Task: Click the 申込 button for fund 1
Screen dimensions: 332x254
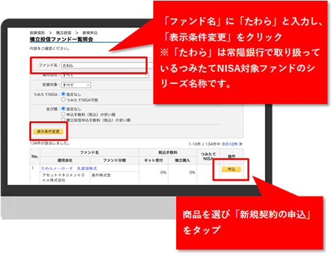Action: [x=231, y=169]
